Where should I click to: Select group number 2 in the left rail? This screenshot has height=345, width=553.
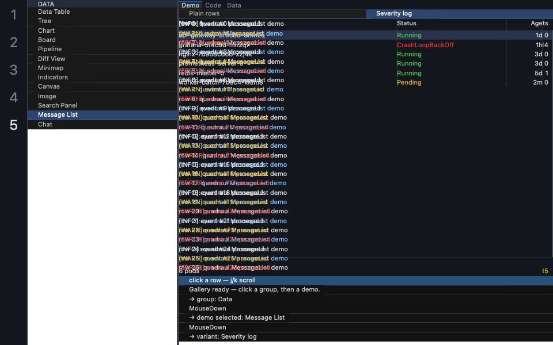tap(14, 42)
